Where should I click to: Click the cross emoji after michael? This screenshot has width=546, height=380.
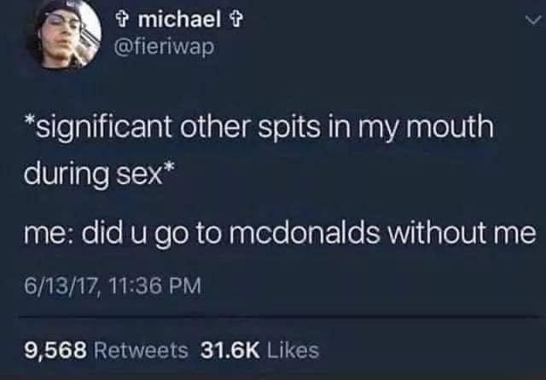tap(237, 19)
